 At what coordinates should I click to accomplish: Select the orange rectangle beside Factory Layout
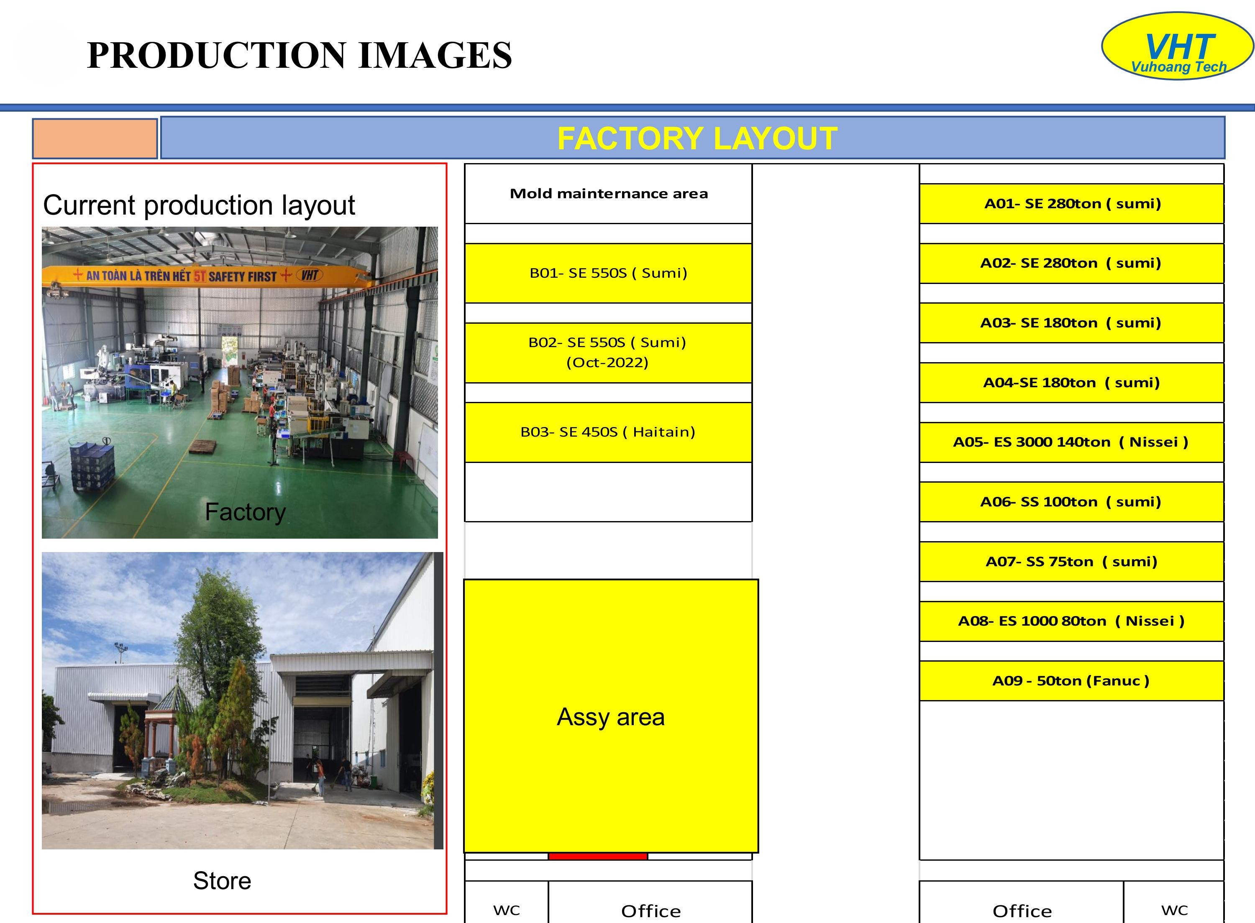click(95, 138)
